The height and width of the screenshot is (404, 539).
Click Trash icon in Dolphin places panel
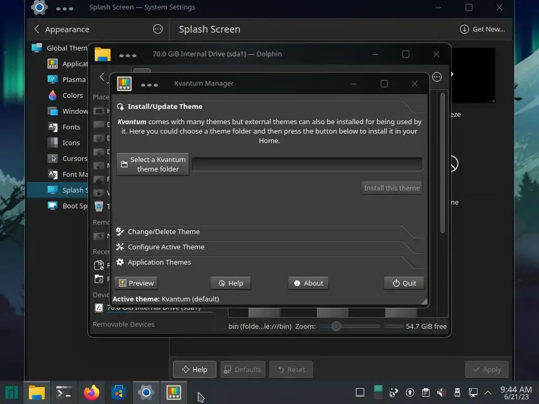[x=99, y=206]
